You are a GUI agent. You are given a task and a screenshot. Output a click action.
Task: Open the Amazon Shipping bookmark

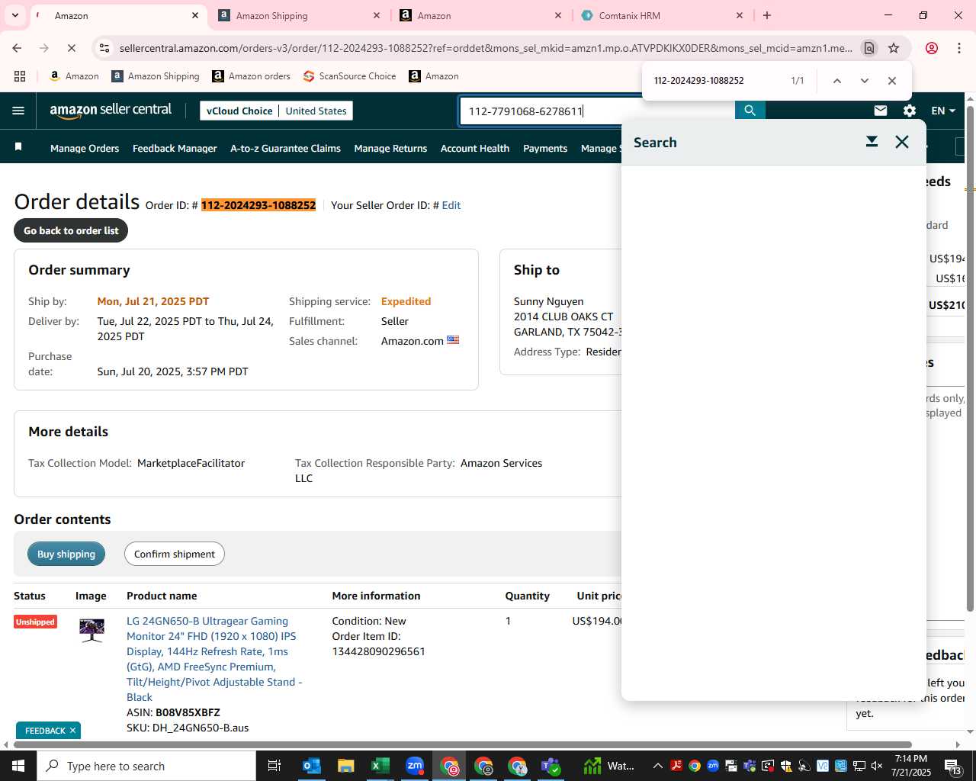156,76
